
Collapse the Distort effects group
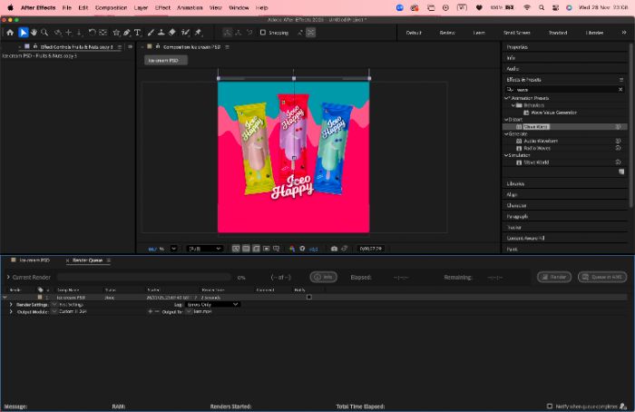[506, 120]
